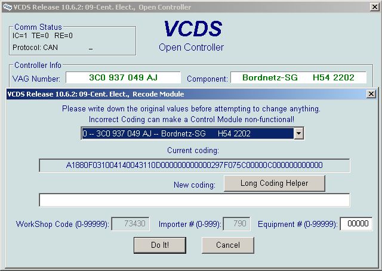
Task: Expand the module selection dropdown arrow
Action: click(x=298, y=133)
